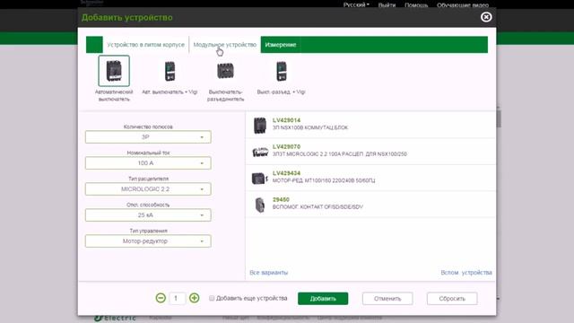The width and height of the screenshot is (574, 323).
Task: Open the Тип управления dropdown
Action: pyautogui.click(x=148, y=241)
